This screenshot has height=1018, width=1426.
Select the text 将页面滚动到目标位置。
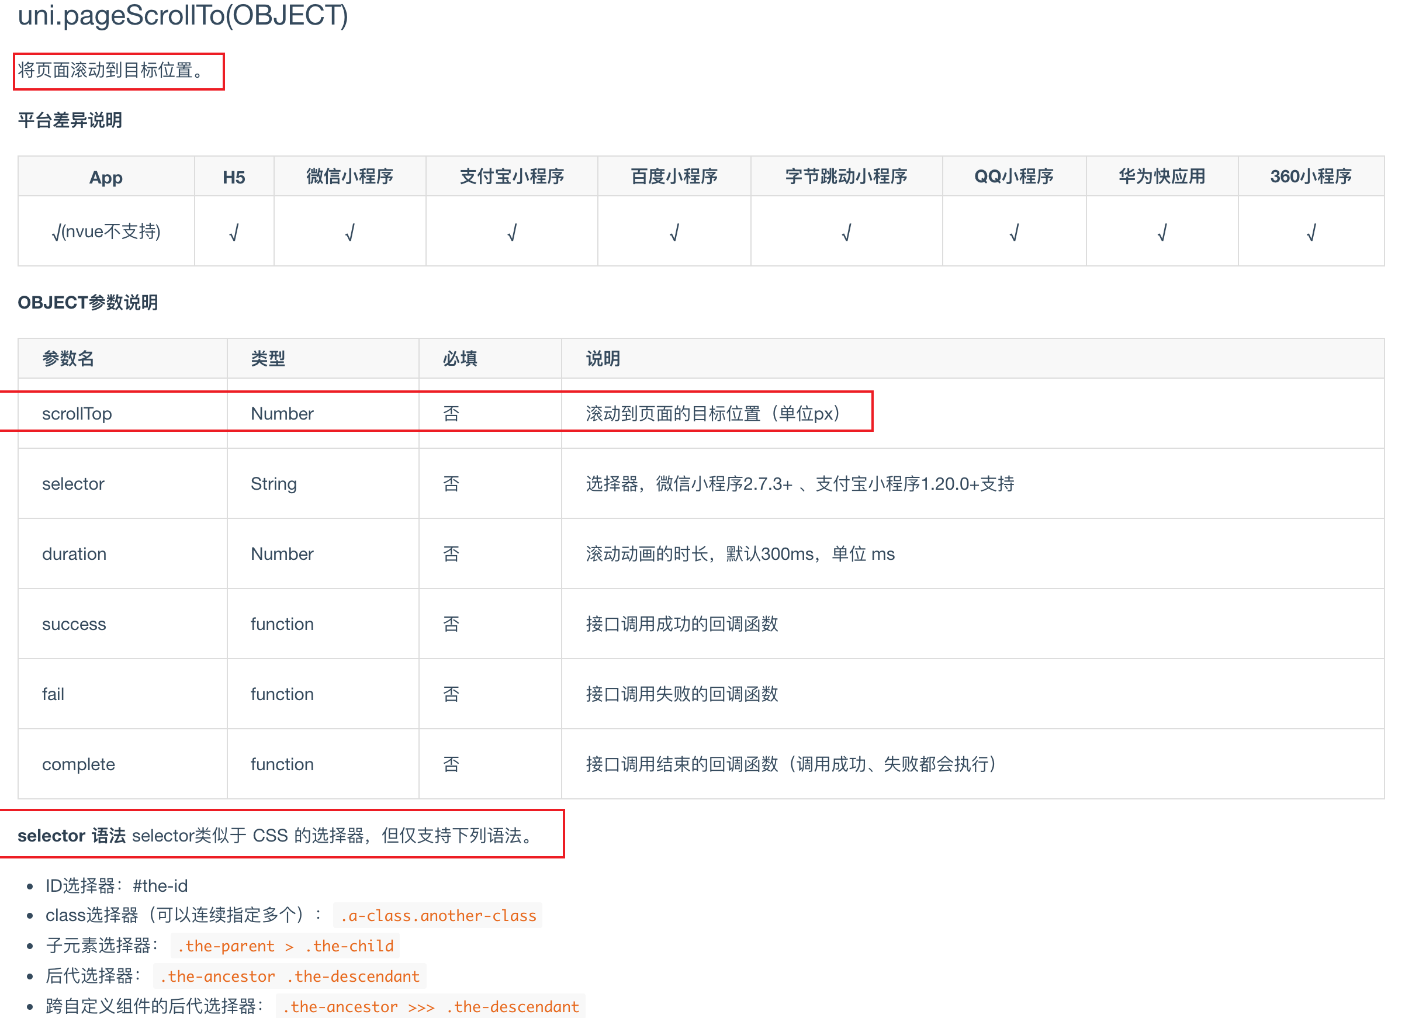click(x=112, y=70)
